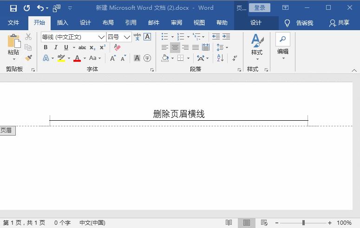
Task: Open the borders dropdown arrow
Action: coord(188,59)
